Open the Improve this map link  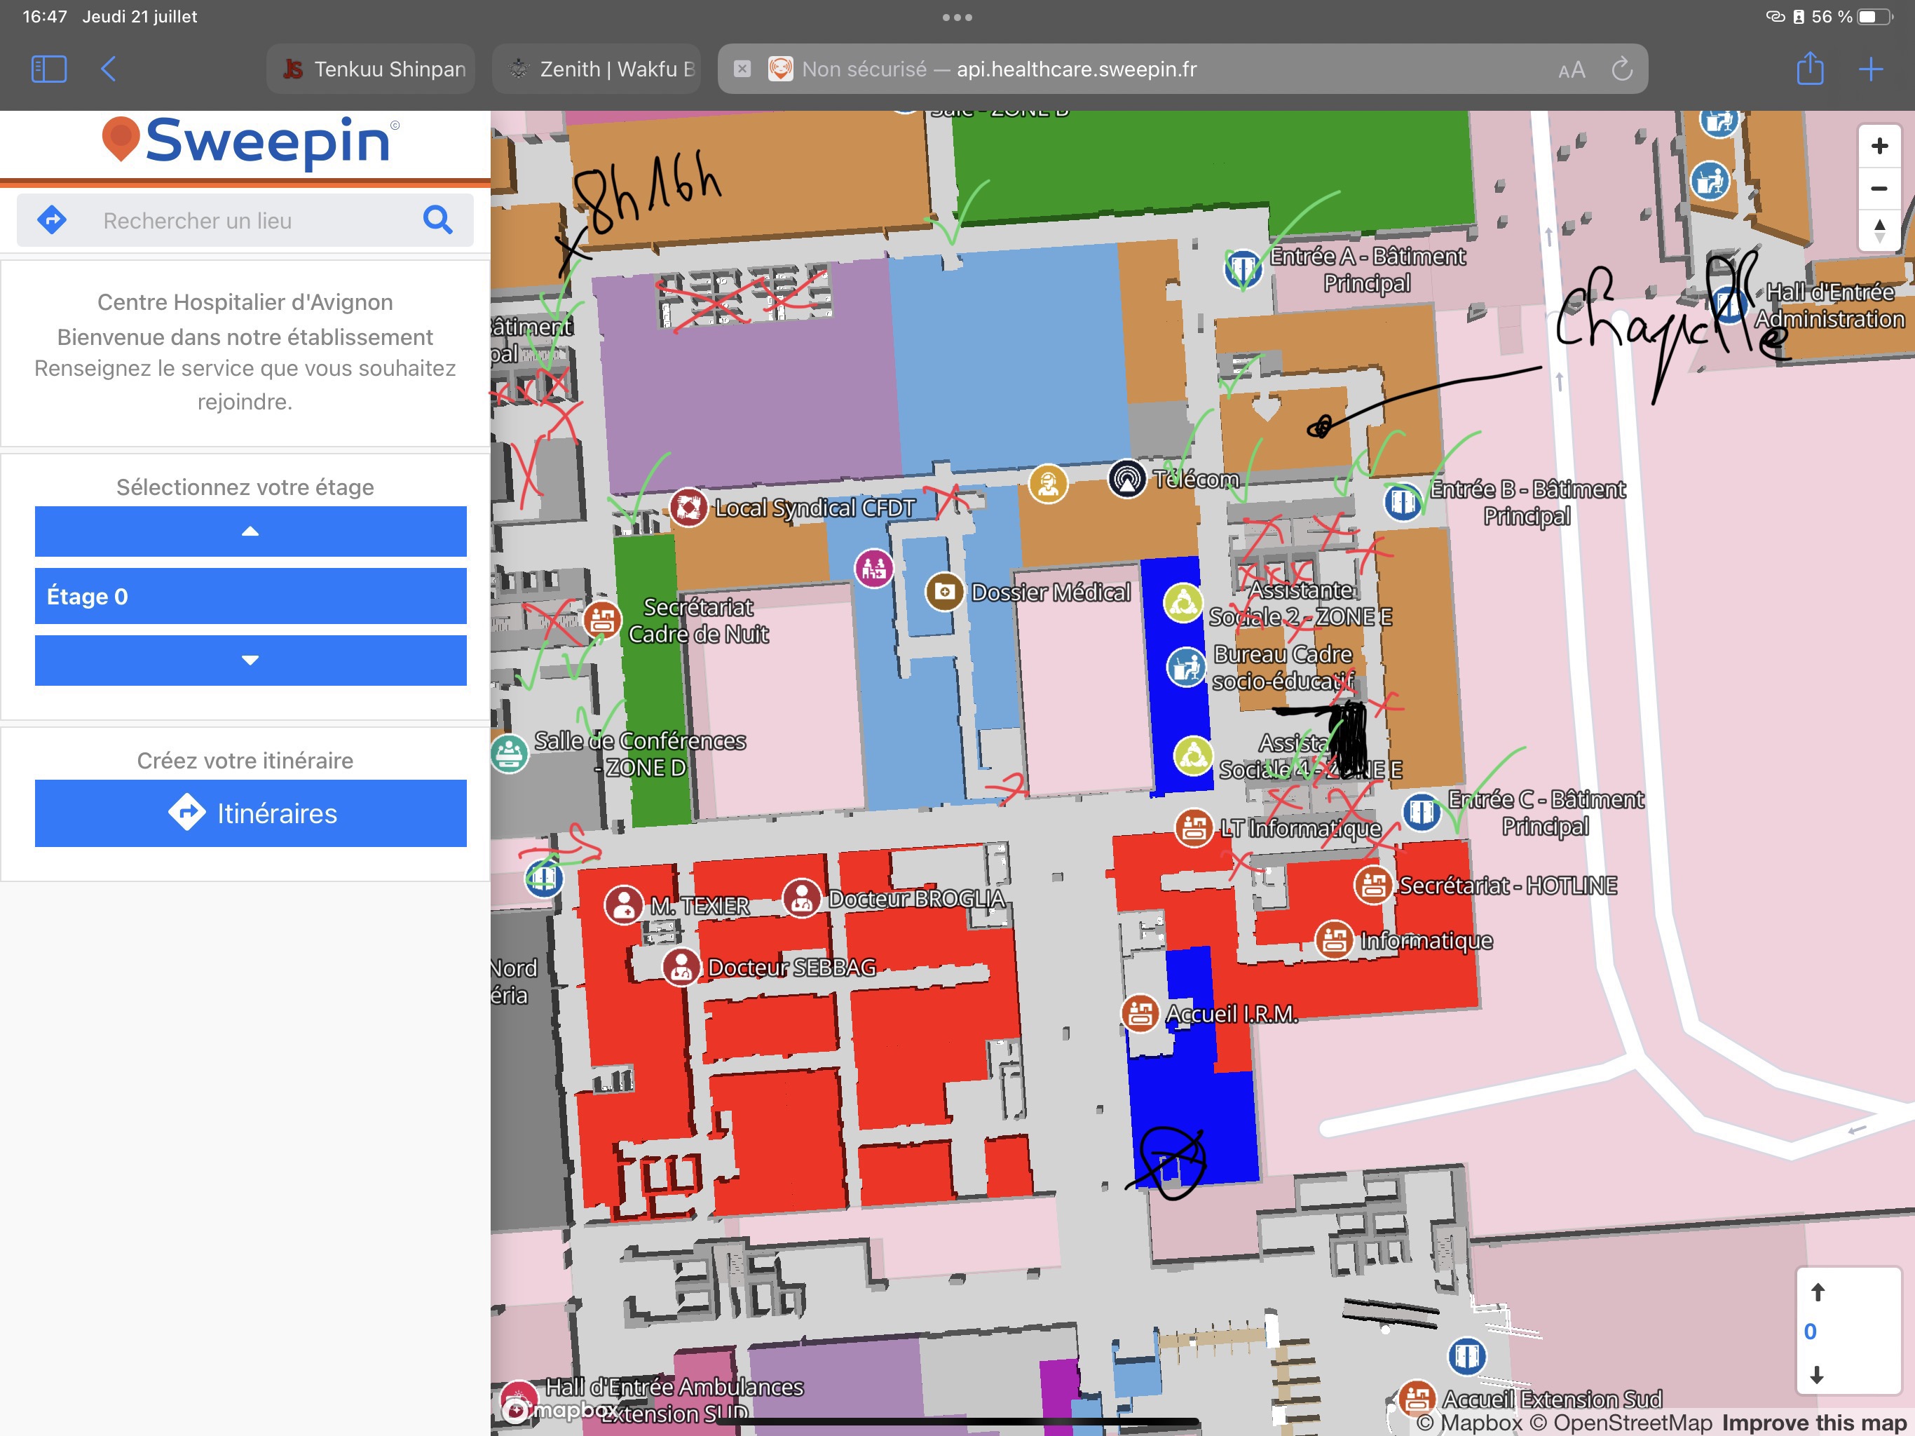[x=1813, y=1423]
